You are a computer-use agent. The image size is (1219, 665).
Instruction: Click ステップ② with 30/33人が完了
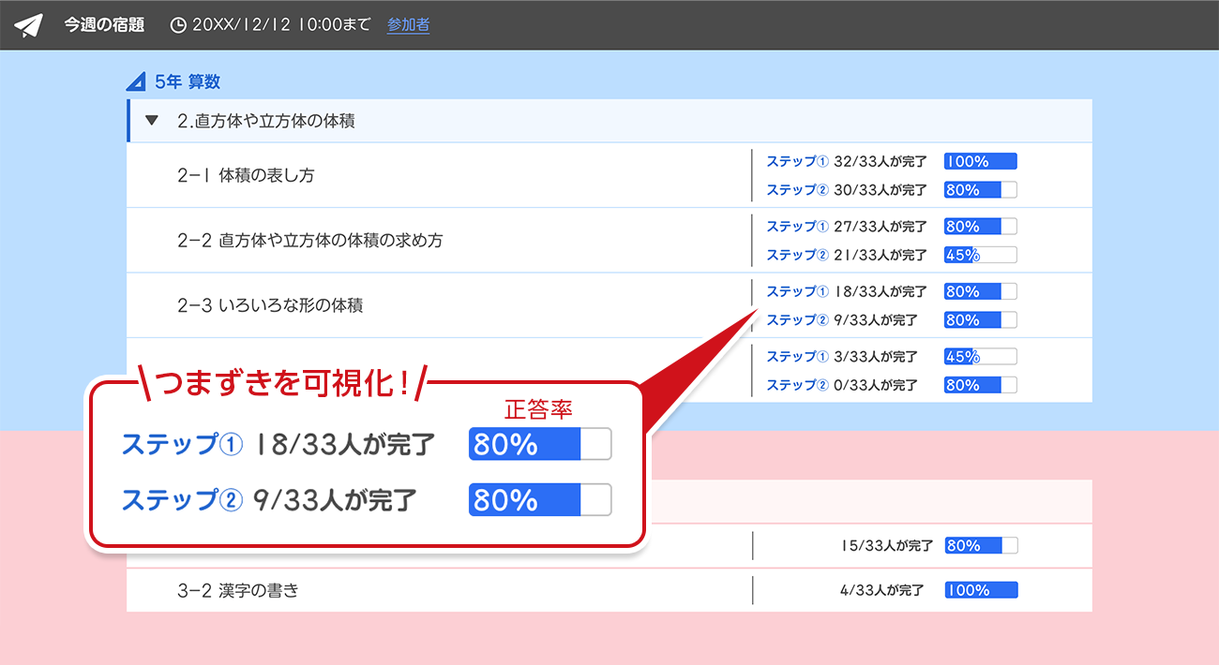[x=797, y=189]
